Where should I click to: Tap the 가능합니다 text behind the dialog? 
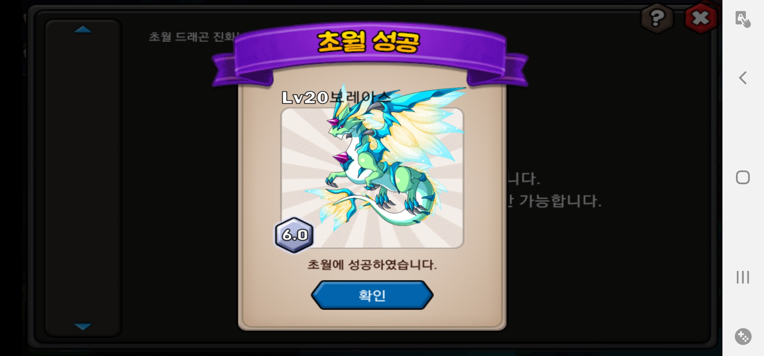[560, 201]
